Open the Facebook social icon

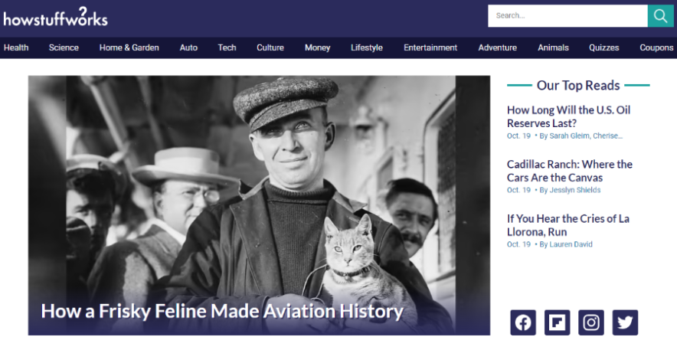point(523,322)
